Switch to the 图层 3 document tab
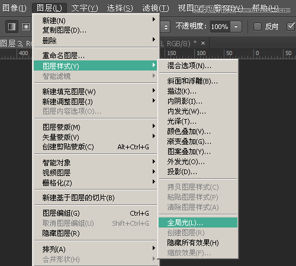 point(16,43)
